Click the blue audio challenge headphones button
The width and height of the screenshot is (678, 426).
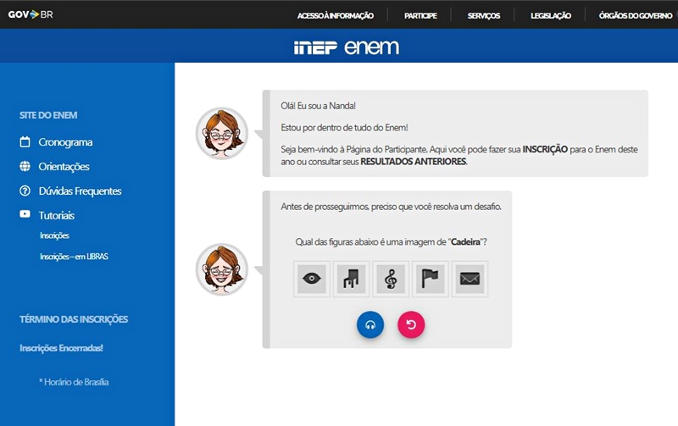[370, 324]
